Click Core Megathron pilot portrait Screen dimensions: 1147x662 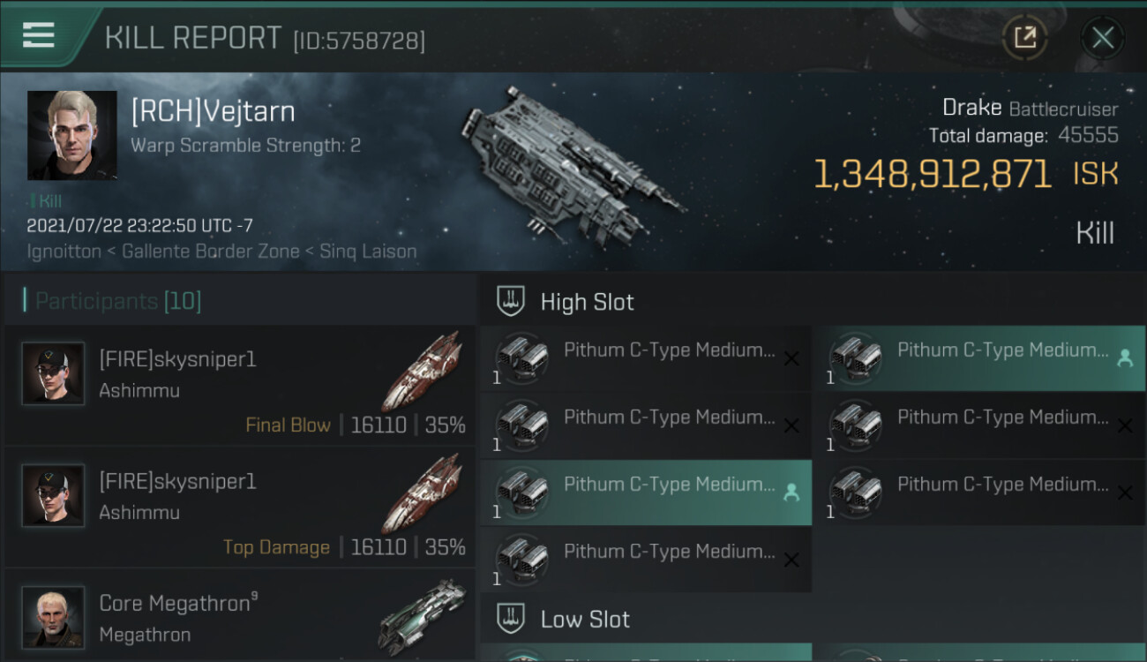click(53, 617)
